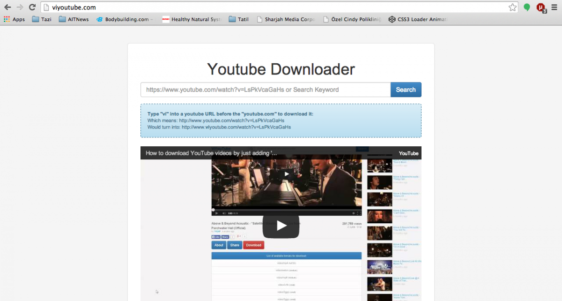Bookmark this page with star icon

[513, 7]
